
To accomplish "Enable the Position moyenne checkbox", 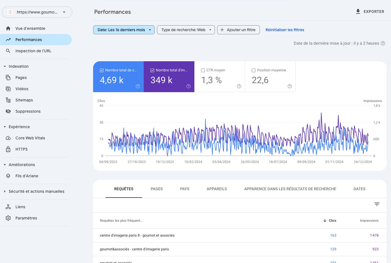I will pyautogui.click(x=253, y=71).
